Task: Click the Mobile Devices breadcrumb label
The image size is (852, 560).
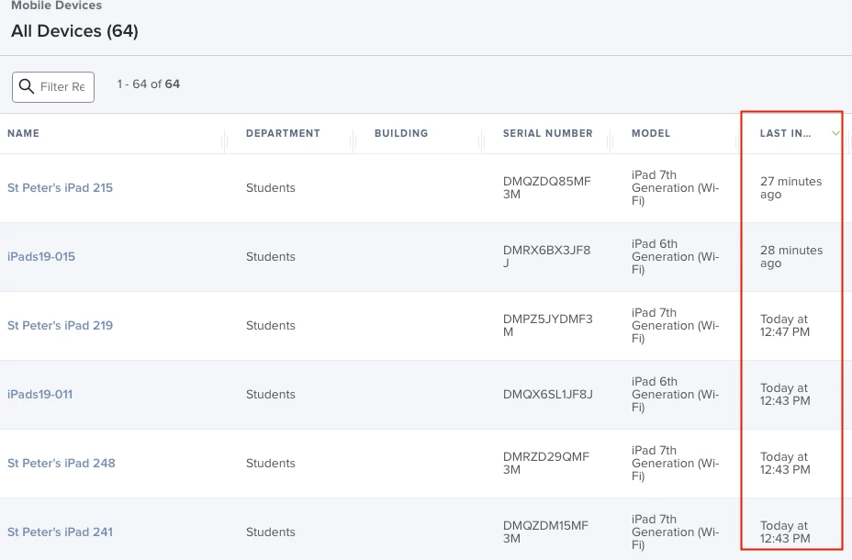Action: coord(57,6)
